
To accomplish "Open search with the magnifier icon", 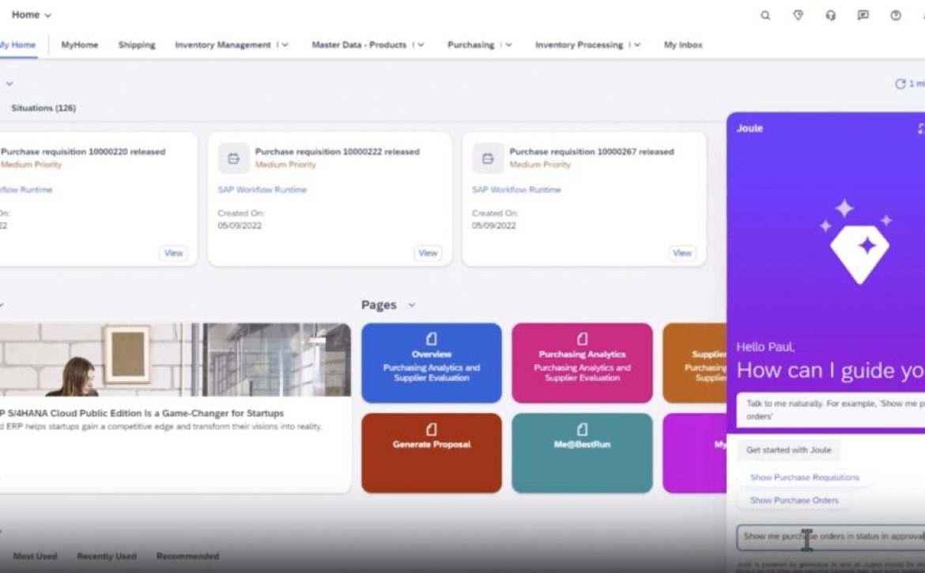I will 765,15.
